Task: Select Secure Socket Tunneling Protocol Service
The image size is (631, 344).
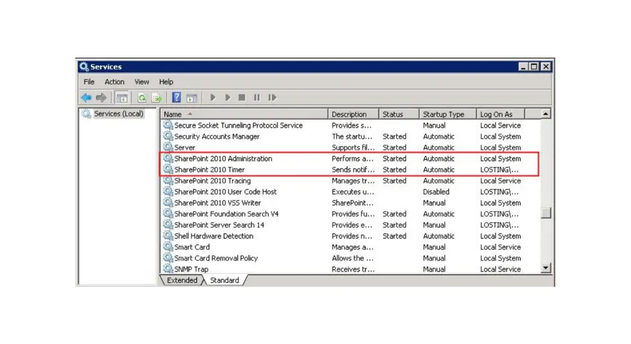Action: (x=238, y=125)
